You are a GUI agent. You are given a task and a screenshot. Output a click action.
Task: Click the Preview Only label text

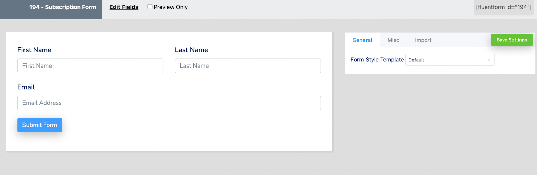click(170, 7)
